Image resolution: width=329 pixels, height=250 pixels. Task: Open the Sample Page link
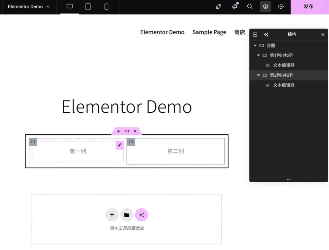tap(209, 32)
